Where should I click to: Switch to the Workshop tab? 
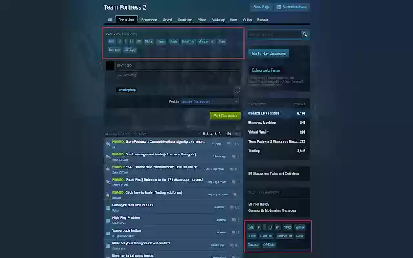pos(218,20)
